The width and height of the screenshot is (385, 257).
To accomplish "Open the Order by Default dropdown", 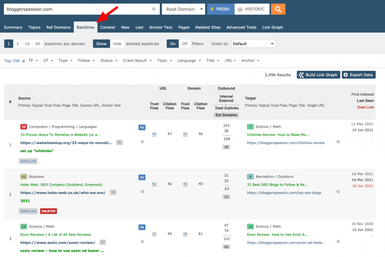I will pyautogui.click(x=253, y=44).
